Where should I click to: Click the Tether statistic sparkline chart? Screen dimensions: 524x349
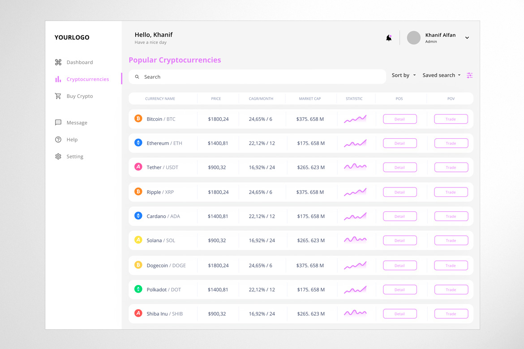pyautogui.click(x=355, y=166)
